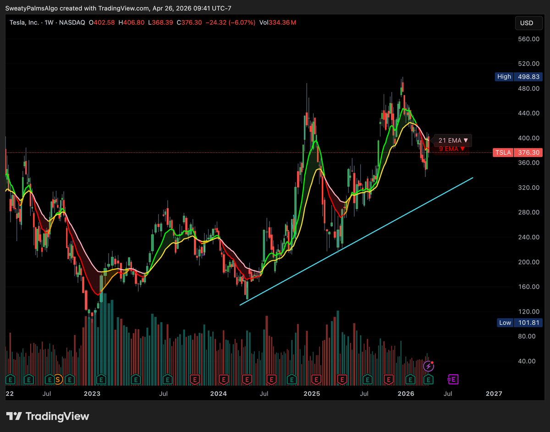Click the red earnings E marker for April 2025
550x432 pixels.
pos(342,379)
